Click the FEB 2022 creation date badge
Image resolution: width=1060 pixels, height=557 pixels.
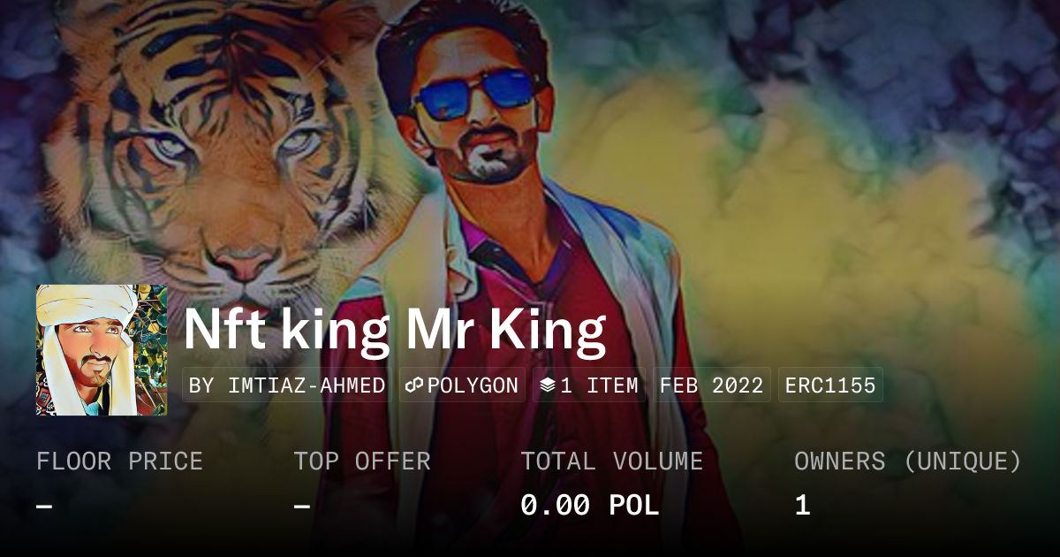712,385
